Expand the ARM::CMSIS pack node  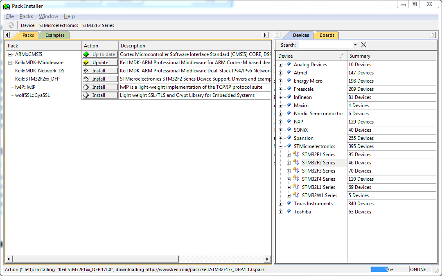(10, 54)
